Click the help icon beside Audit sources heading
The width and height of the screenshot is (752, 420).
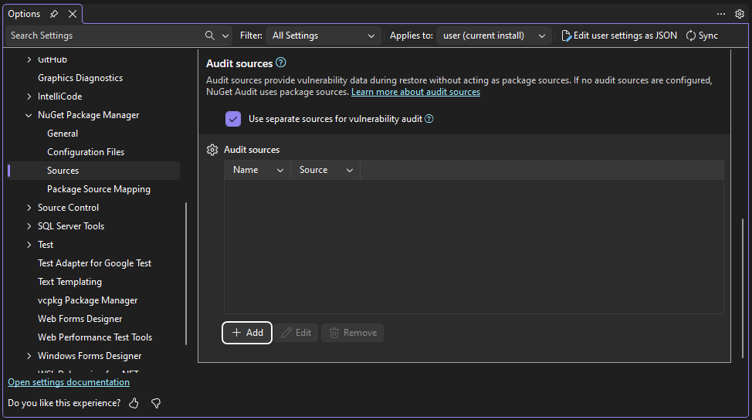(281, 63)
